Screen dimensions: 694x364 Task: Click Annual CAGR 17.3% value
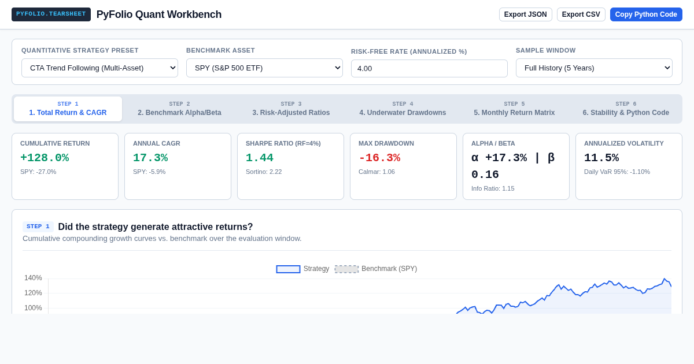tap(150, 158)
